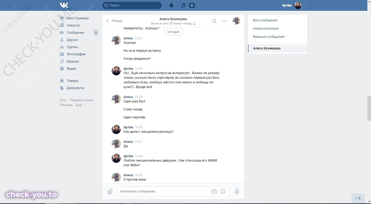The width and height of the screenshot is (371, 204).
Task: Focus the Поиск search field
Action: pyautogui.click(x=132, y=5)
